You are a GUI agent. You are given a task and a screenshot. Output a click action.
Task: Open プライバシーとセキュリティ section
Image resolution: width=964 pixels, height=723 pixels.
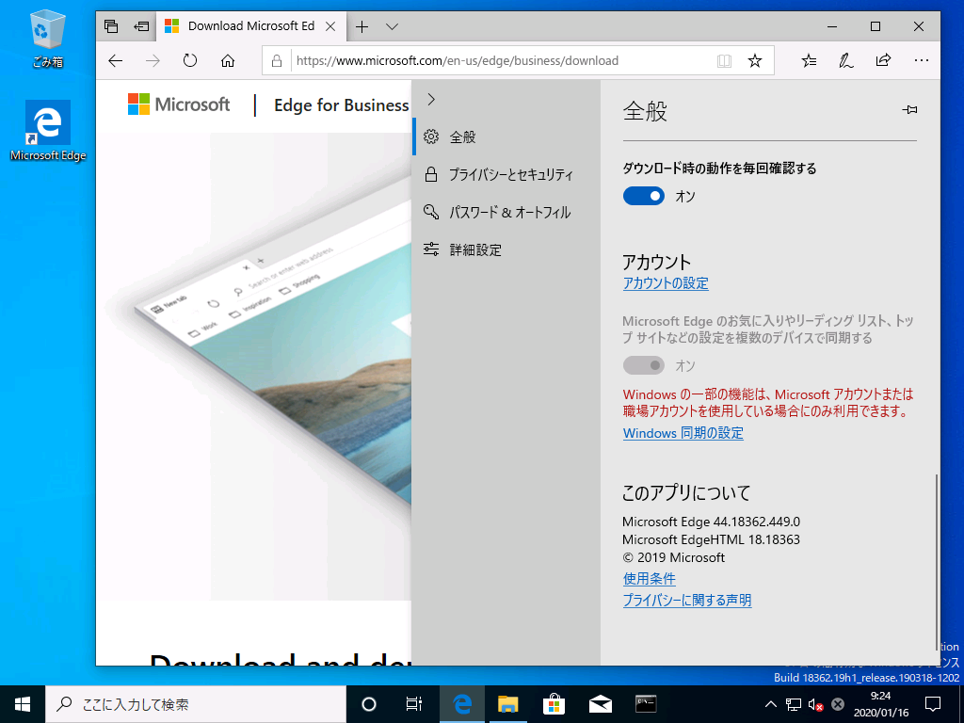[506, 174]
